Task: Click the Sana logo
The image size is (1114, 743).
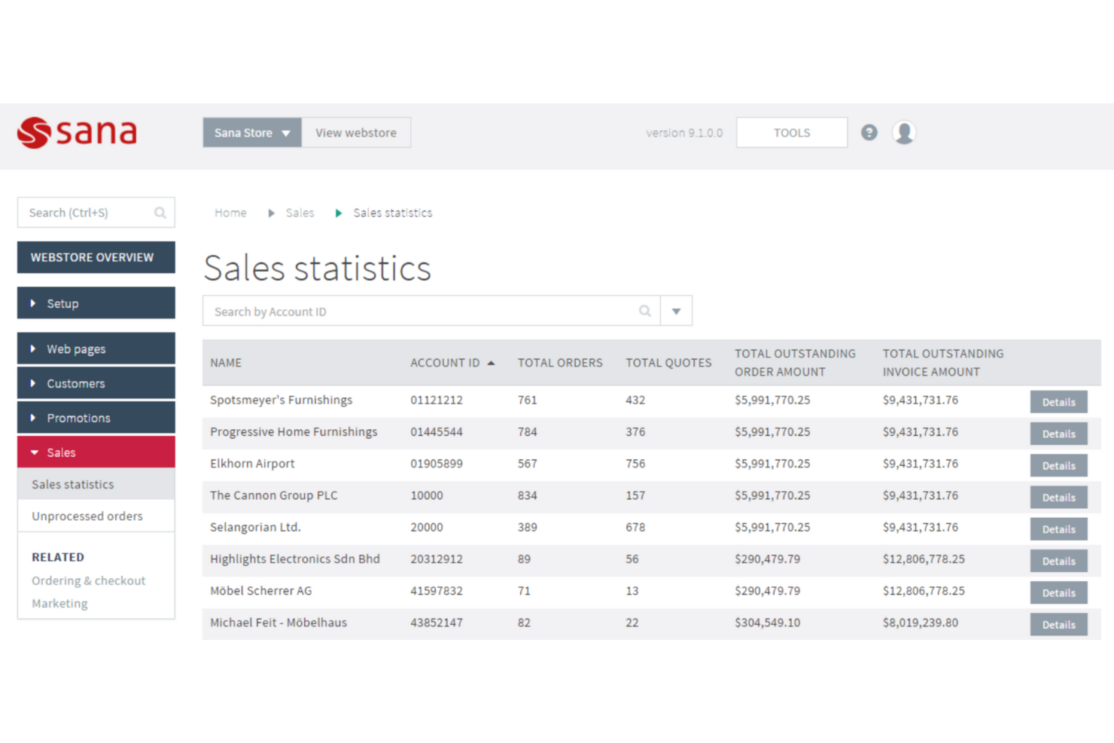Action: (77, 132)
